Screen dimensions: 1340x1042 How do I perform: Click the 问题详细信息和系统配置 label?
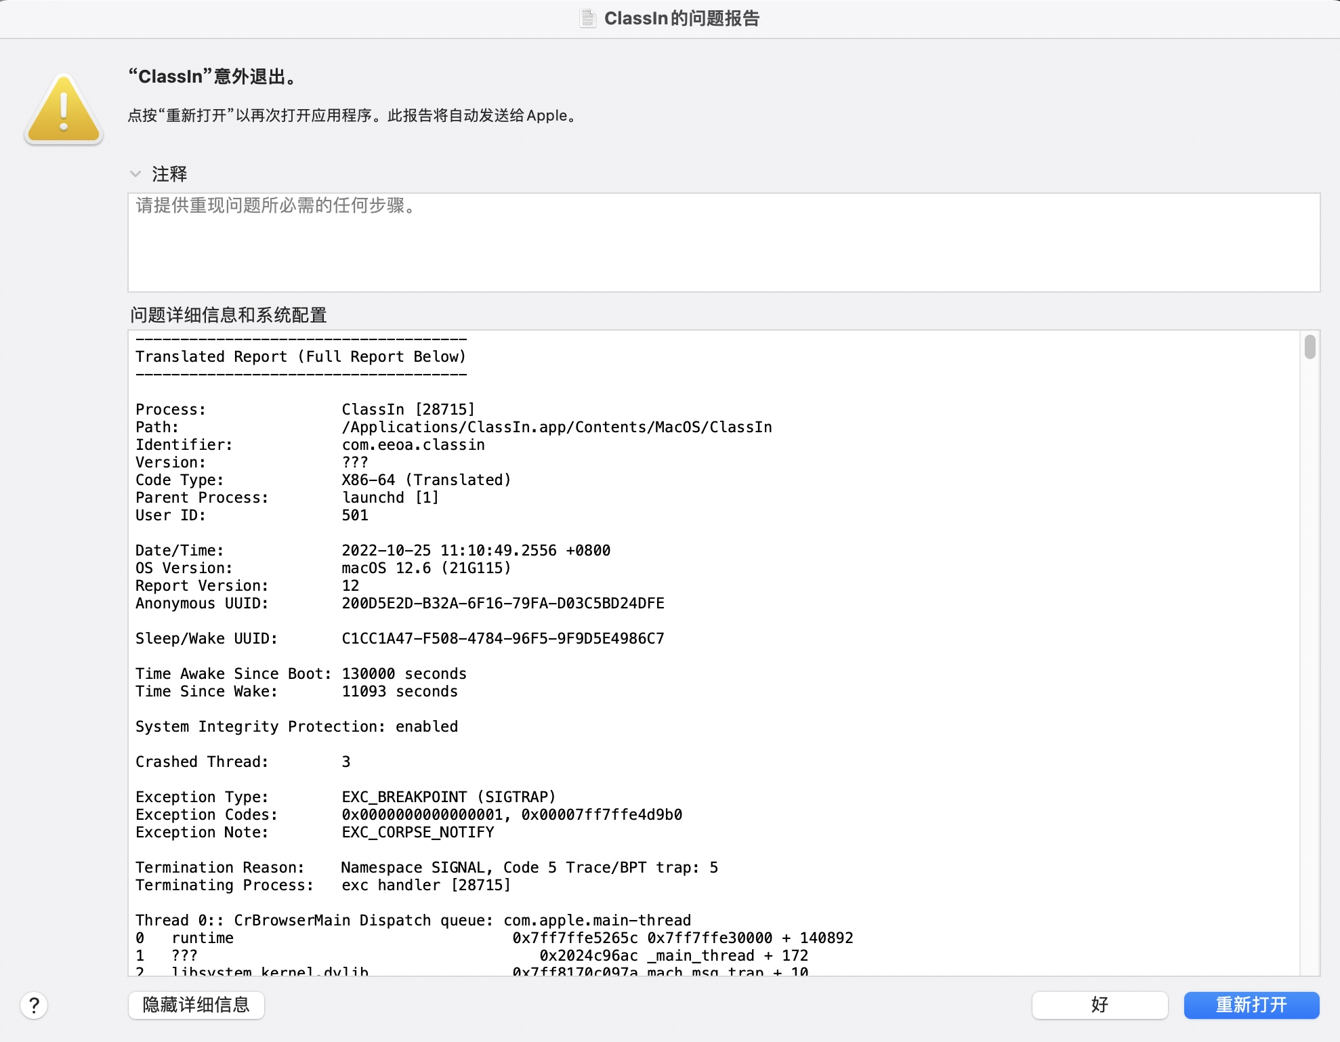tap(228, 315)
